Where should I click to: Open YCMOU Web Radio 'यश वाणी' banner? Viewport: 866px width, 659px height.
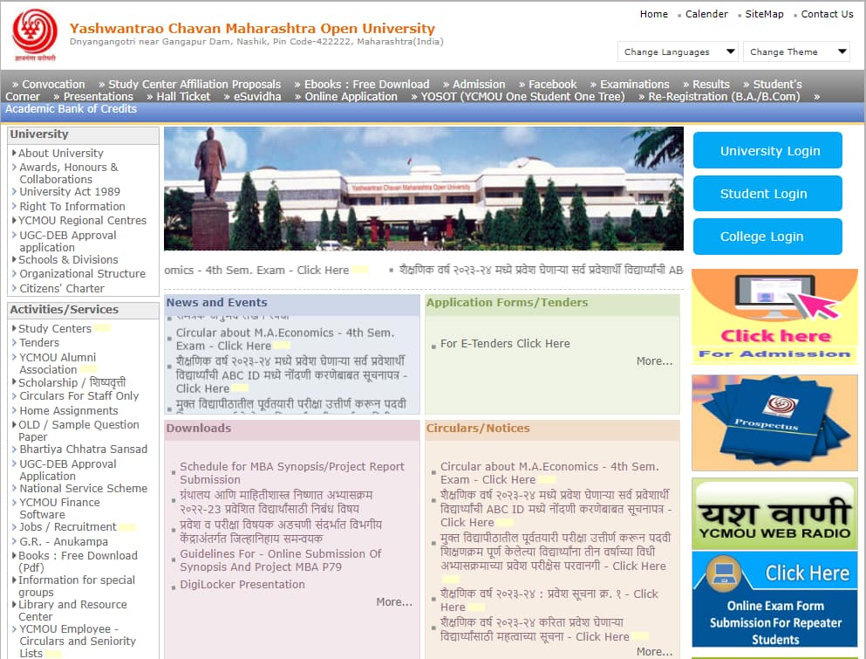click(x=774, y=515)
